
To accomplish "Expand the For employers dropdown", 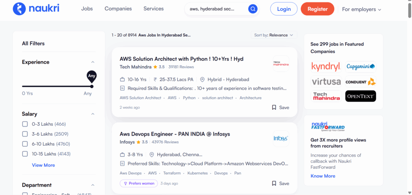I will (362, 9).
